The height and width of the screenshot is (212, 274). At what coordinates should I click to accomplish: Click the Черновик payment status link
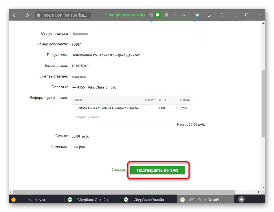(80, 34)
